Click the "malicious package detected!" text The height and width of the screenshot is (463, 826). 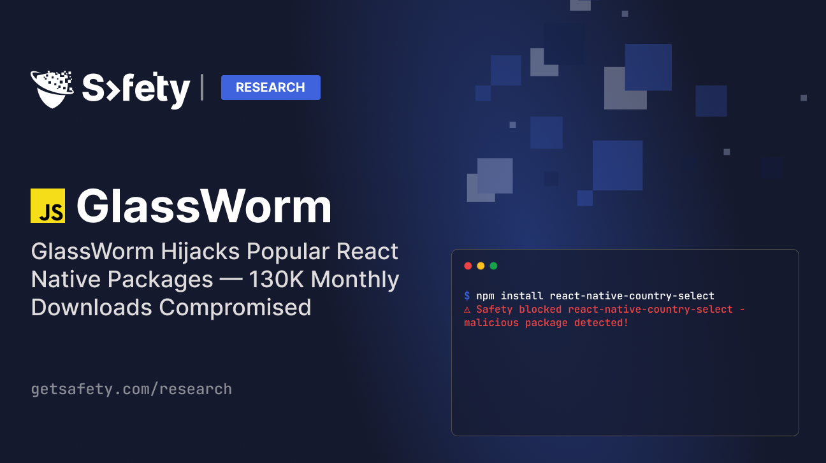pos(546,323)
